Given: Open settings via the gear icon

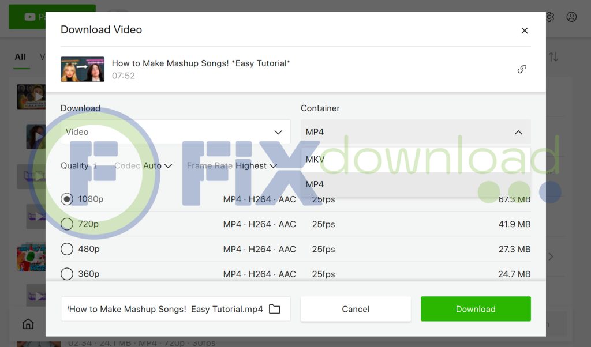Looking at the screenshot, I should click(549, 17).
